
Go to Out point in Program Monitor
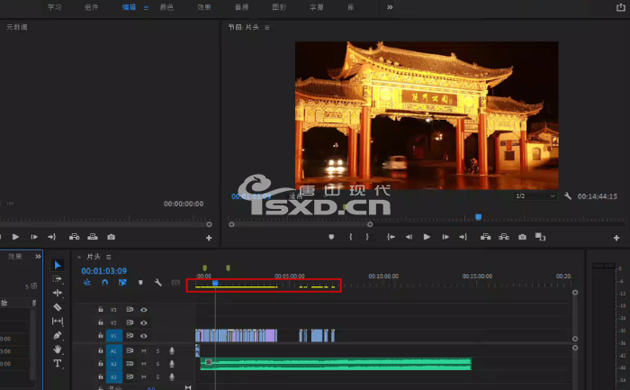click(463, 237)
